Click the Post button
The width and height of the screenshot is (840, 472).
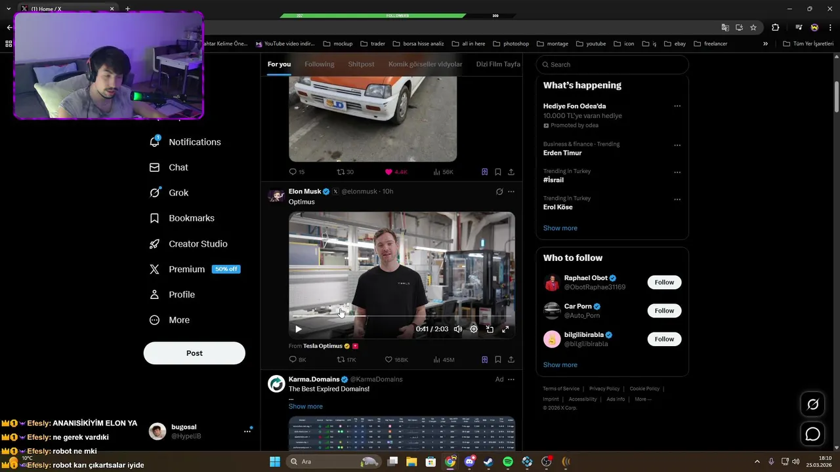coord(194,353)
